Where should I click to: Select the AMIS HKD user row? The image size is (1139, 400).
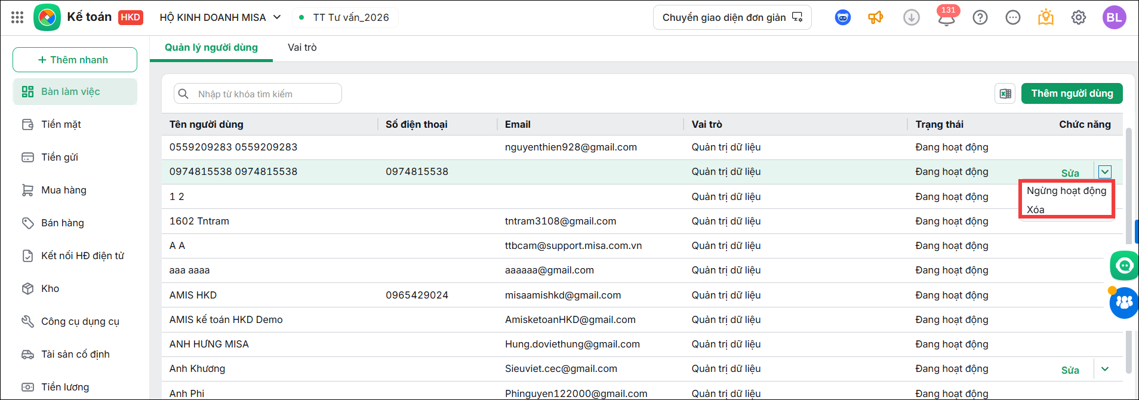642,295
